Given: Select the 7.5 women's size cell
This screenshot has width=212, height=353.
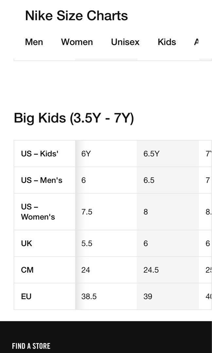Looking at the screenshot, I should [106, 211].
